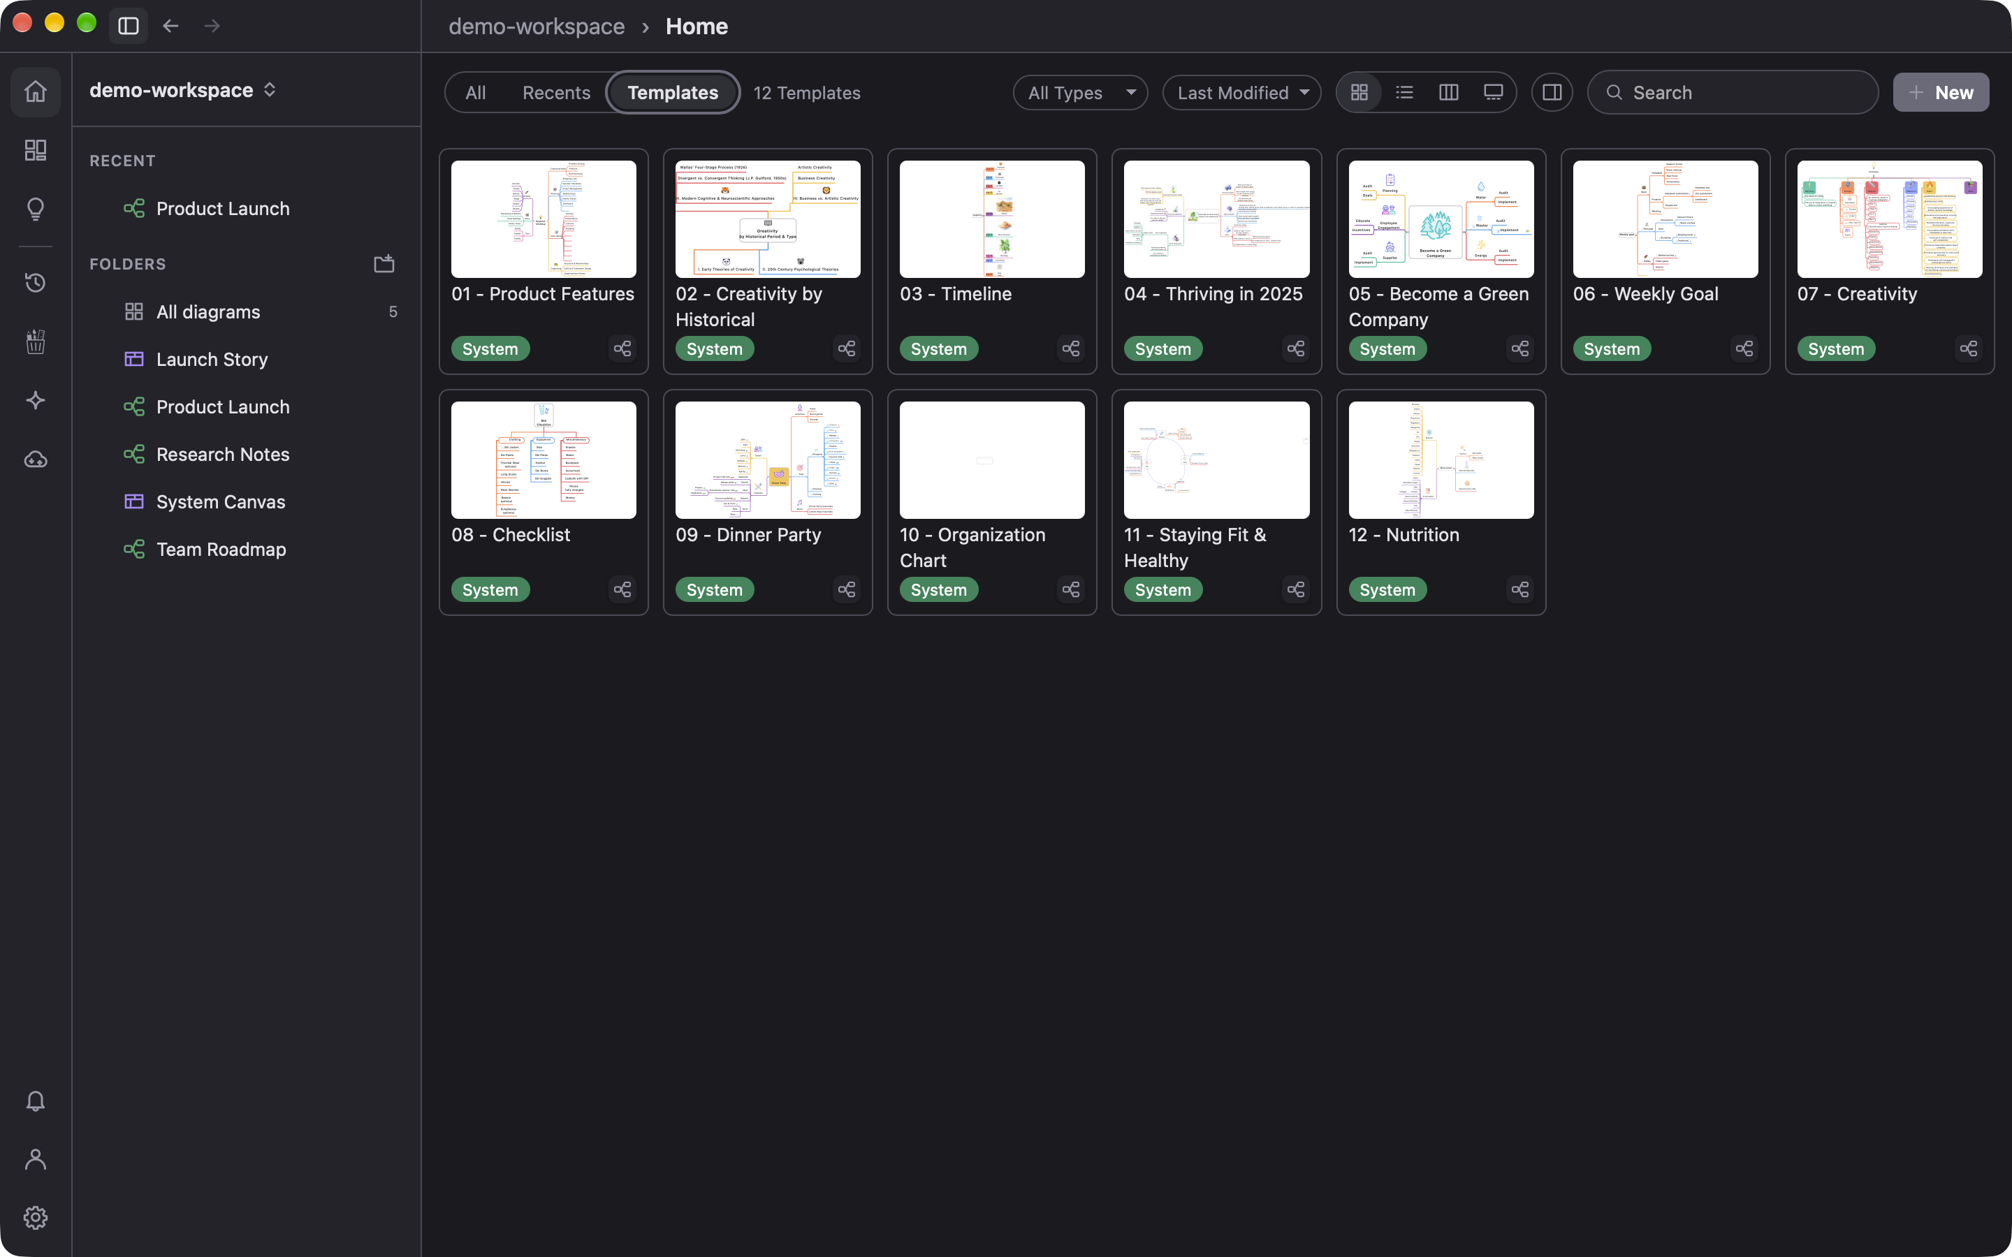
Task: Go forward with the right arrow
Action: 212,26
